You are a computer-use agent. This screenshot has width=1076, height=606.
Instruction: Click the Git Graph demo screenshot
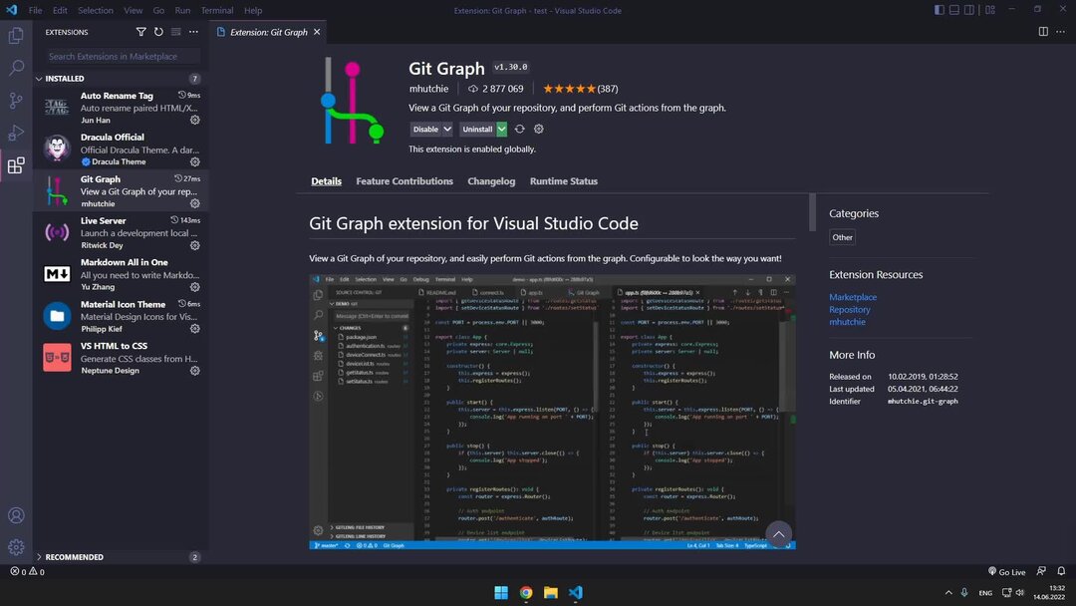[x=552, y=412]
